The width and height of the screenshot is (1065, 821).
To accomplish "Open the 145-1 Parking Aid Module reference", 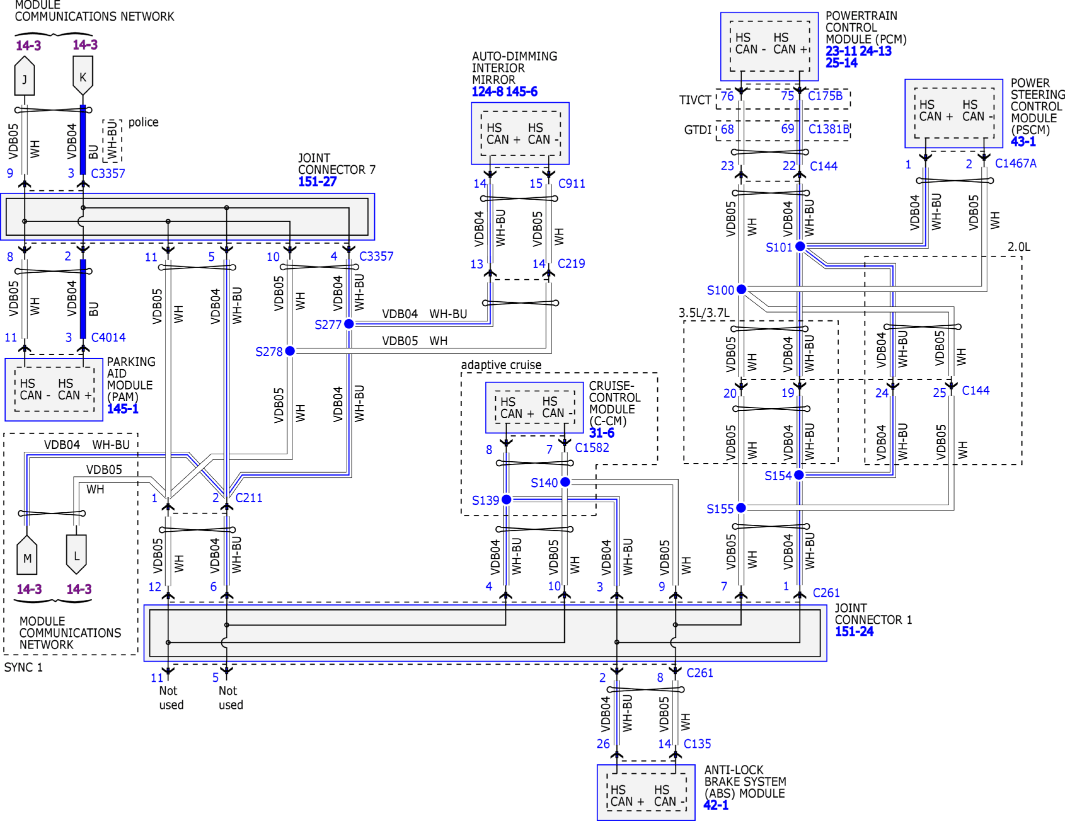I will click(x=122, y=409).
